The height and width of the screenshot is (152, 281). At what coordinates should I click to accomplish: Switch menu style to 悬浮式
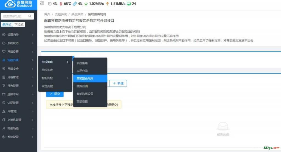coord(7,25)
